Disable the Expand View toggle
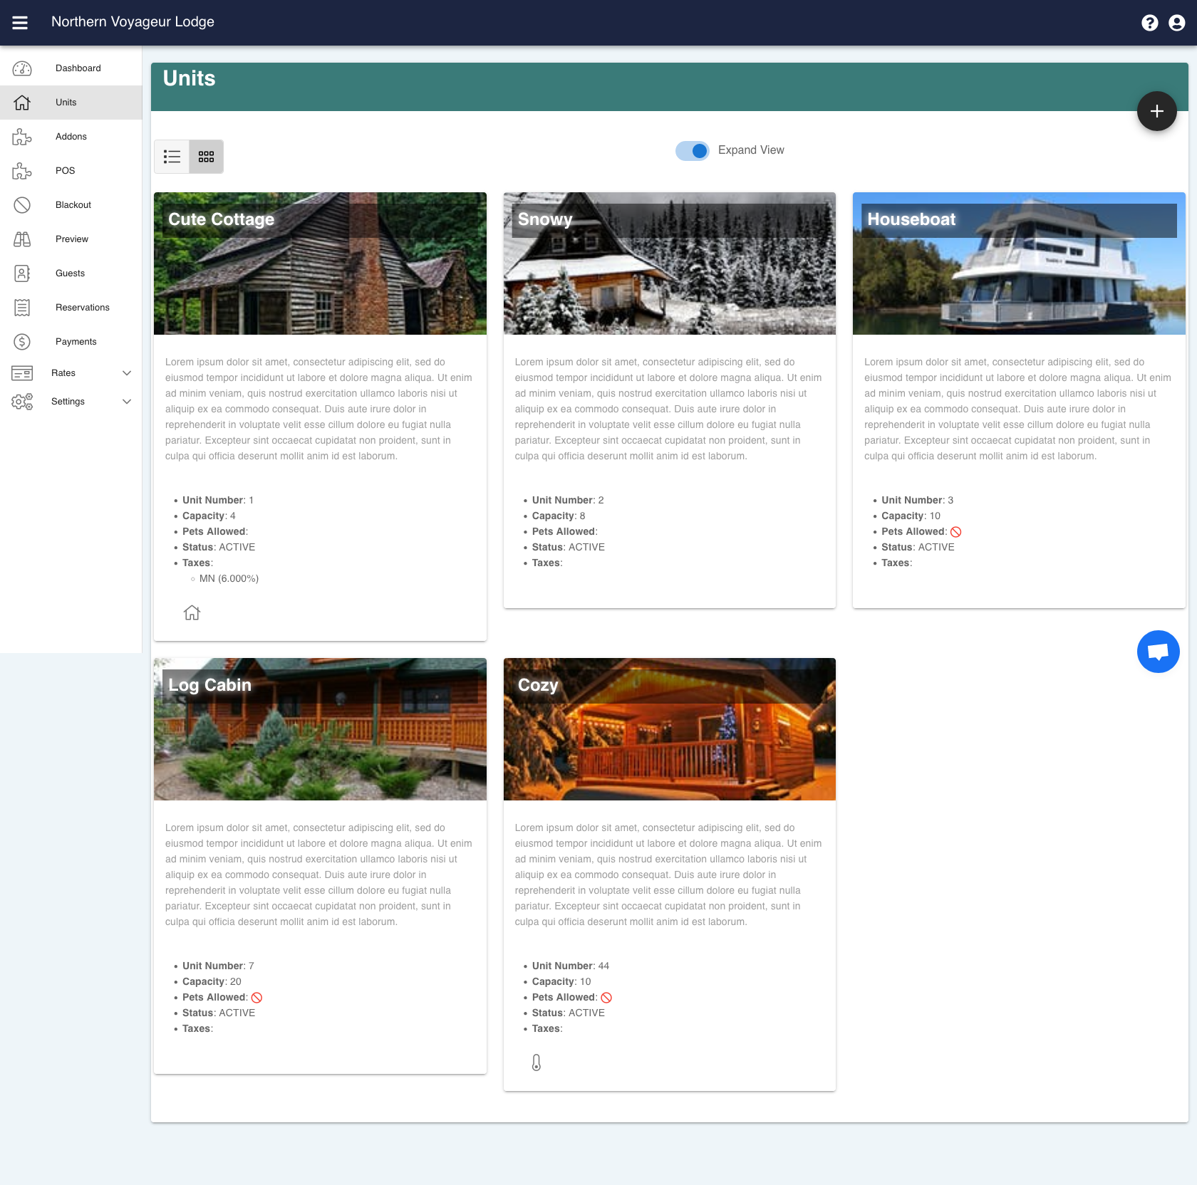 (x=692, y=150)
